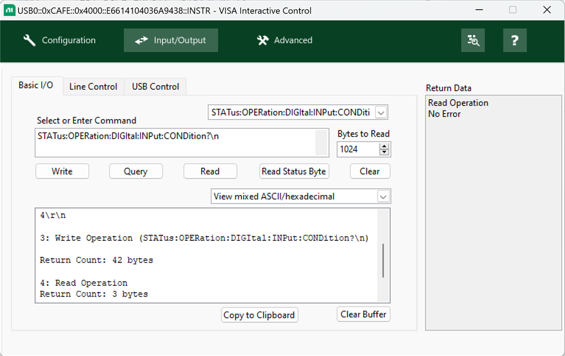
Task: Click the Read Status Byte button
Action: pos(294,171)
